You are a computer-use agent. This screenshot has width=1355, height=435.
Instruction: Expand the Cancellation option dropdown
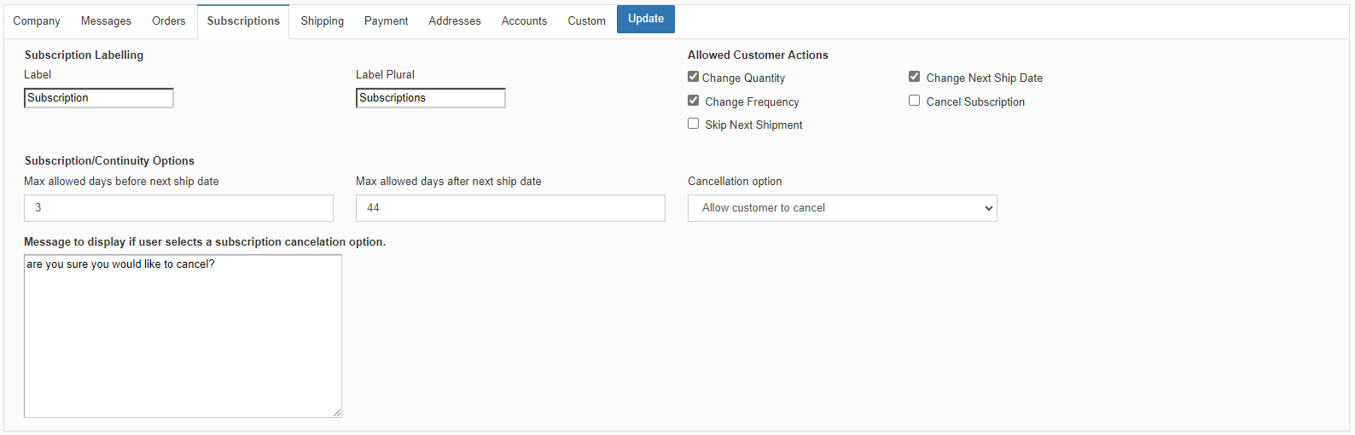[842, 208]
